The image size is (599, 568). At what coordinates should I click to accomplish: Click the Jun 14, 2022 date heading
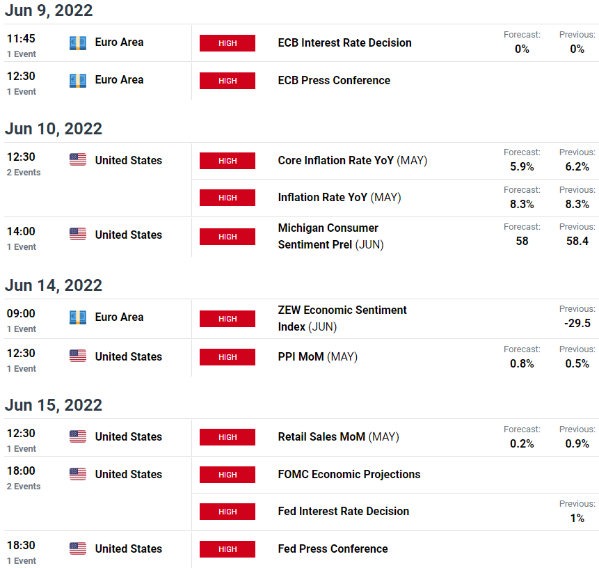pyautogui.click(x=54, y=285)
